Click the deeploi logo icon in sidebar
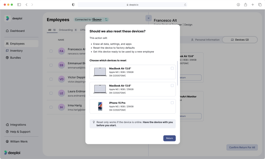Screen dimensions: 265x159 (x=8, y=18)
